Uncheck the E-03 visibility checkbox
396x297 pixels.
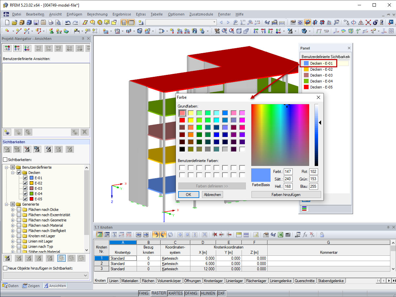(25, 188)
